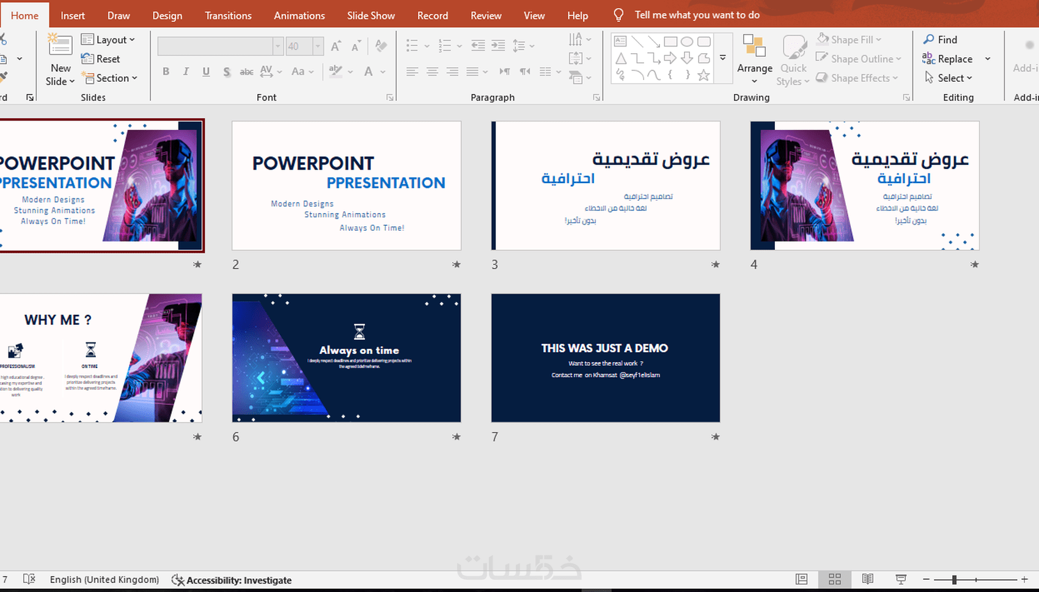Viewport: 1039px width, 592px height.
Task: Click the New Slide icon
Action: tap(60, 46)
